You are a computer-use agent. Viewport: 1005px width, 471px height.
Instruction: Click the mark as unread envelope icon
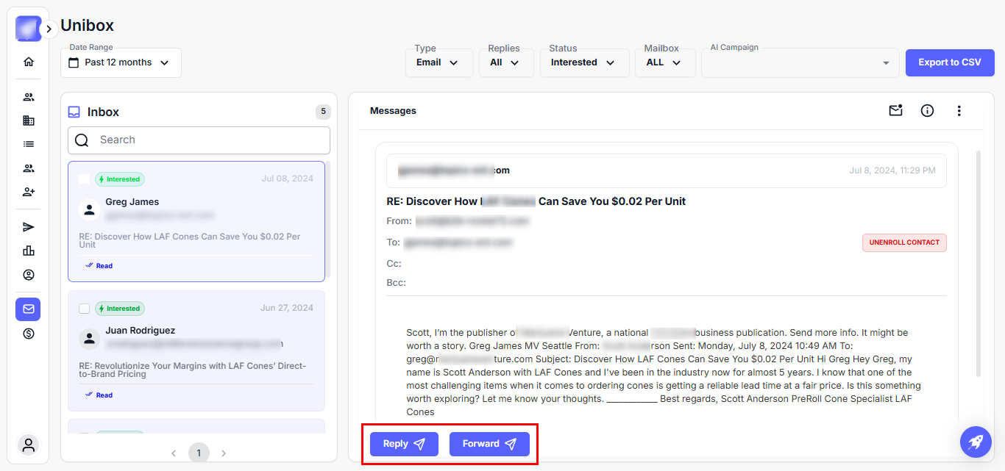895,111
